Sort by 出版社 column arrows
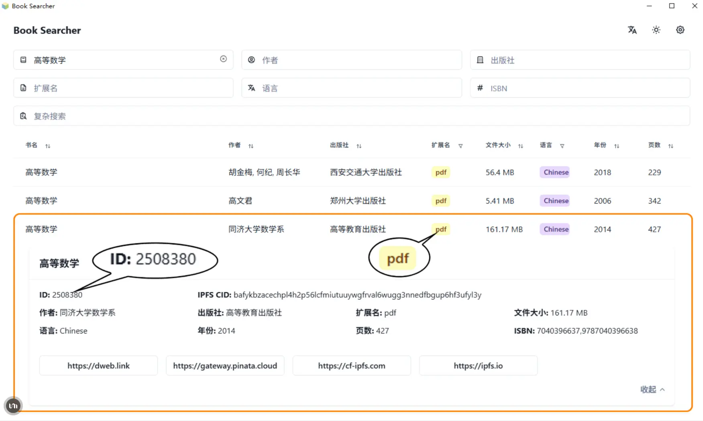The image size is (703, 421). (359, 146)
